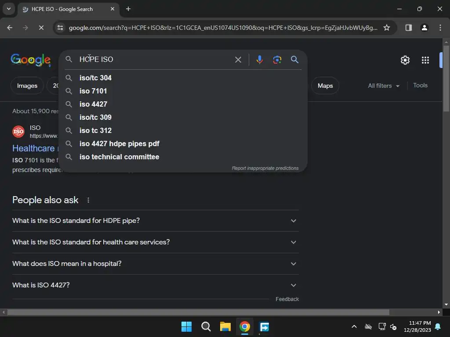Viewport: 450px width, 337px height.
Task: Click the address bar URL
Action: point(223,28)
